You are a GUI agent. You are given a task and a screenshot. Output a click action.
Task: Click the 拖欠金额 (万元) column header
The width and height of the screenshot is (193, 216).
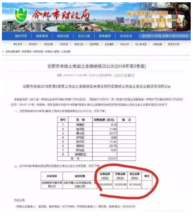(x=135, y=176)
